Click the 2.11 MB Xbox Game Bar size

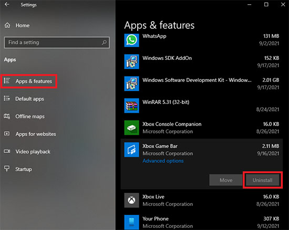tap(271, 146)
